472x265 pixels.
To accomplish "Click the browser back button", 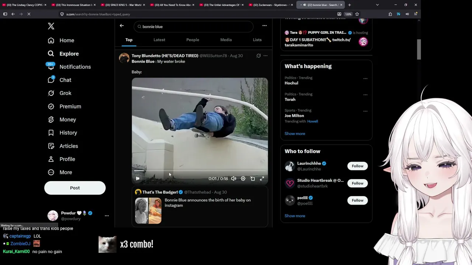I will pos(13,14).
